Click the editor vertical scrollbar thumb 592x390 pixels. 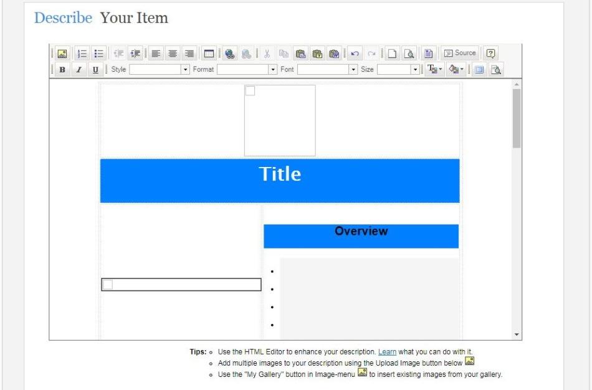pyautogui.click(x=517, y=118)
